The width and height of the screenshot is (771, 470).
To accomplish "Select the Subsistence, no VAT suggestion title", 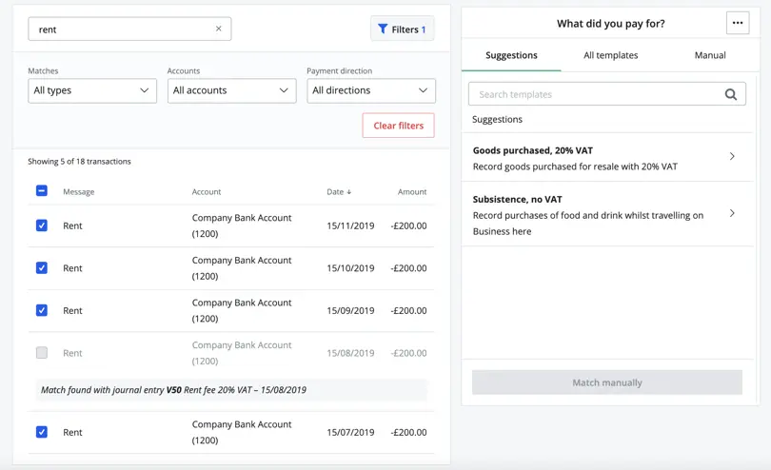I will pos(517,199).
